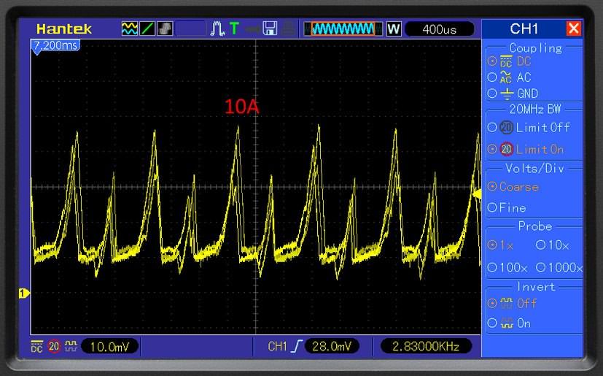This screenshot has width=603, height=376.
Task: Click the green T trigger status icon
Action: (x=234, y=28)
